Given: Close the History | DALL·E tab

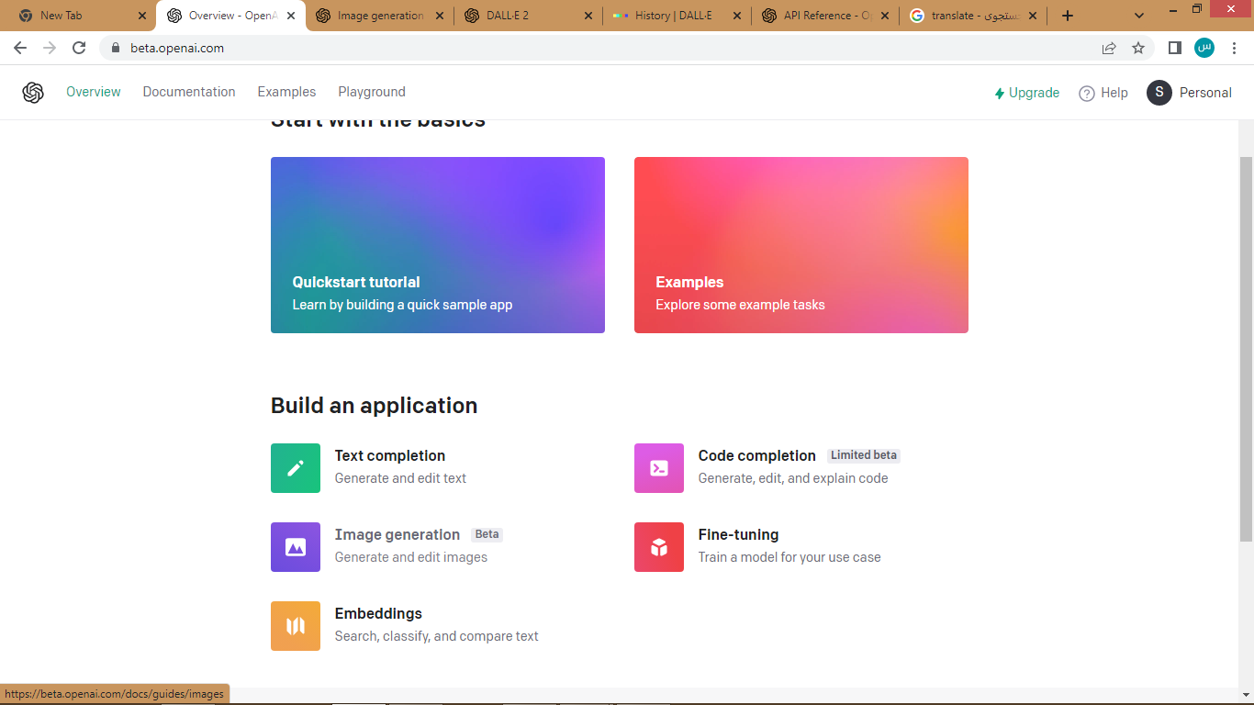Looking at the screenshot, I should 736,16.
